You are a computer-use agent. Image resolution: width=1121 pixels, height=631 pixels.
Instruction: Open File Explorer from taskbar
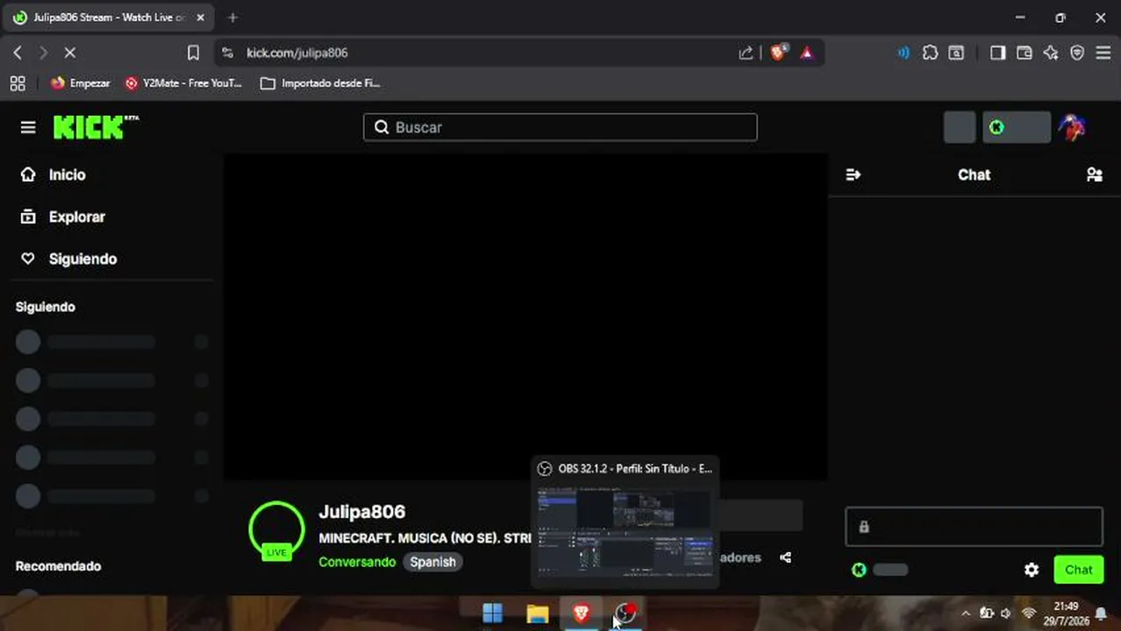click(x=537, y=613)
